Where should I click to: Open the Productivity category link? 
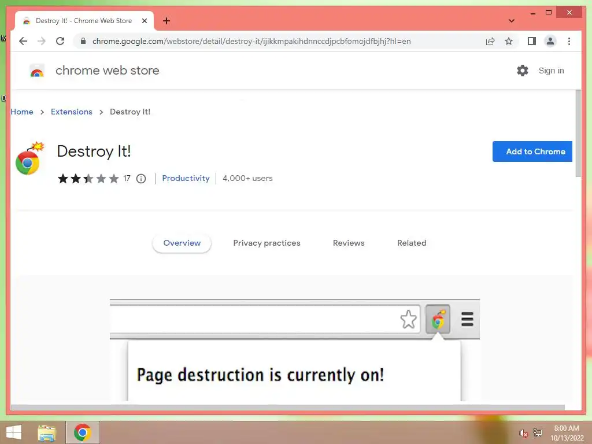[186, 178]
